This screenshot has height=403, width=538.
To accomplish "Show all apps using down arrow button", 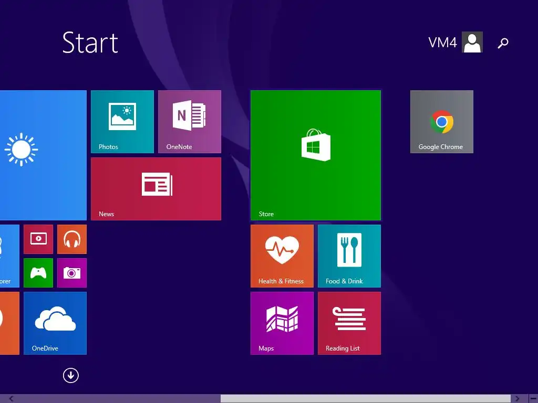I will point(71,376).
